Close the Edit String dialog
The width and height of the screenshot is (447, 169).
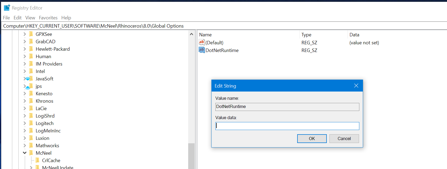[x=356, y=86]
